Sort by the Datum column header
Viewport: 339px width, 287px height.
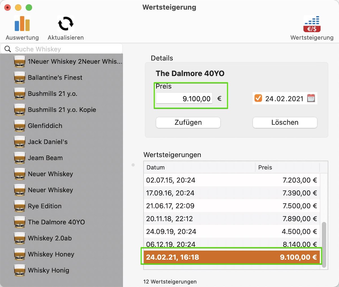click(199, 167)
